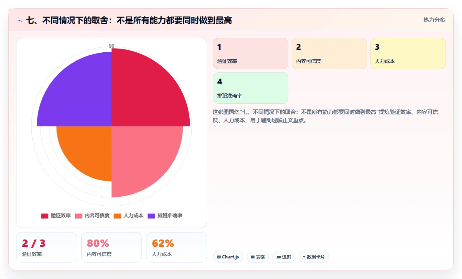This screenshot has width=462, height=279.
Task: Click the 表格 chip icon
Action: coord(252,257)
